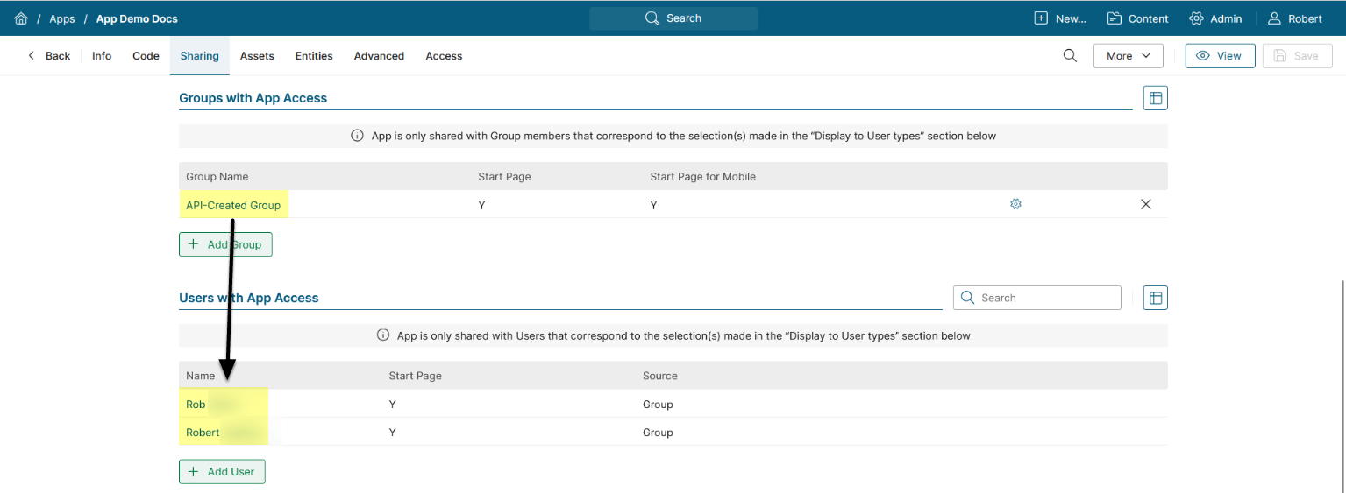Go back using the Back button
Viewport: 1346px width, 493px height.
pyautogui.click(x=49, y=56)
